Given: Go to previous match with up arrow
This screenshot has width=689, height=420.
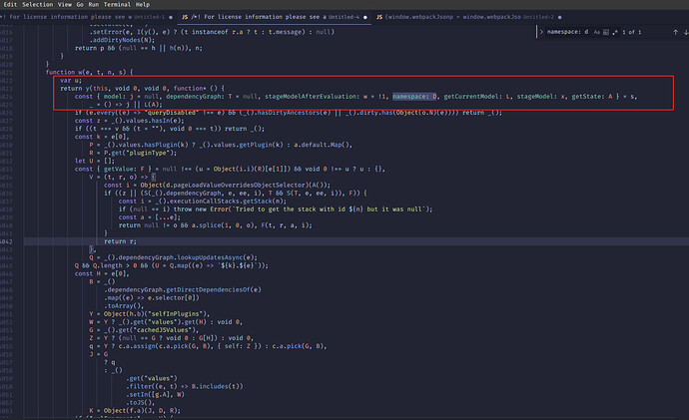Looking at the screenshot, I should [x=675, y=32].
